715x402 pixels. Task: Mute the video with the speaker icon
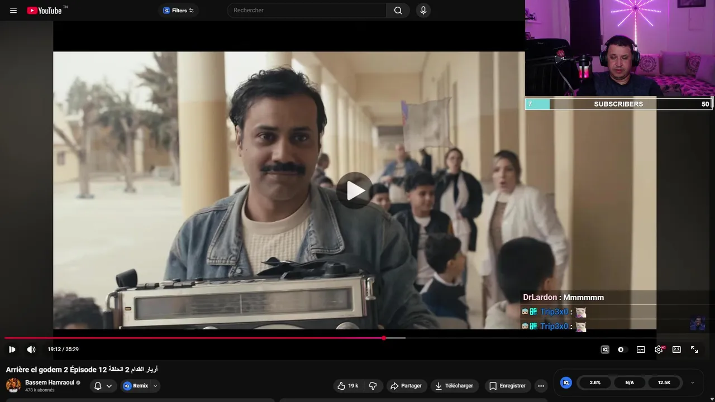tap(31, 350)
